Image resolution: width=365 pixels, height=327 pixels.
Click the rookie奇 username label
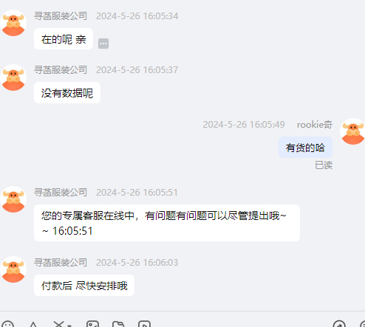point(315,125)
